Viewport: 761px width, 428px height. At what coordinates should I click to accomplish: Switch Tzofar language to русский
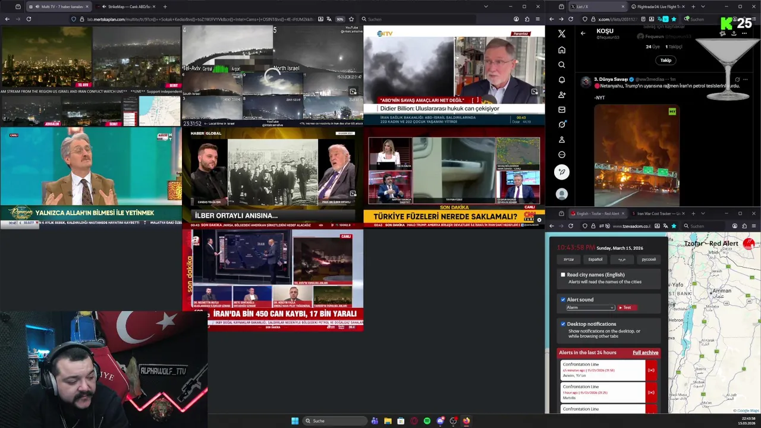tap(649, 259)
